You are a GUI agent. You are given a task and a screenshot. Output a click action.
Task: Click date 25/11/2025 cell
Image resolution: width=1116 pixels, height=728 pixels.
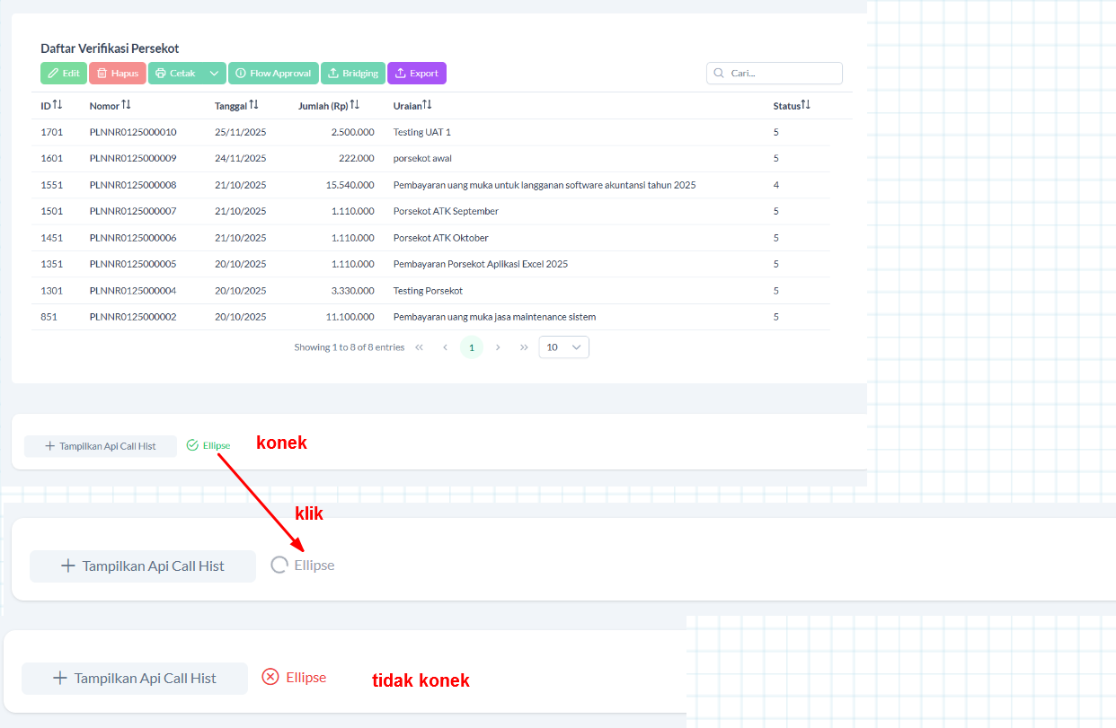click(x=241, y=132)
